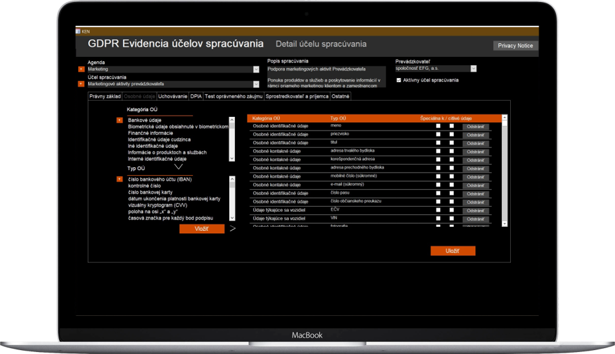Viewport: 615px width, 354px height.
Task: Click the orange Uložiť button
Action: pyautogui.click(x=453, y=251)
